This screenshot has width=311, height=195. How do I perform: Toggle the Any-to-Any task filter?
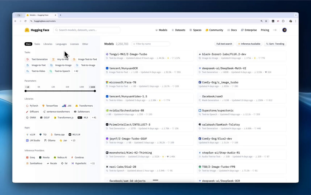60,59
